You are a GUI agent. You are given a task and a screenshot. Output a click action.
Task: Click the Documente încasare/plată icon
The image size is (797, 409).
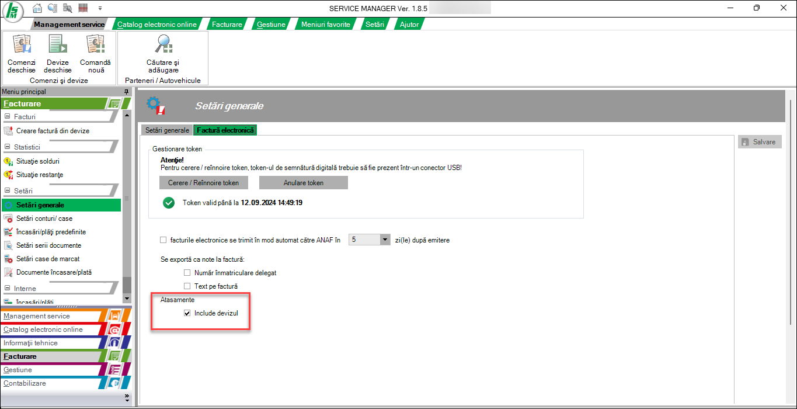tap(8, 272)
